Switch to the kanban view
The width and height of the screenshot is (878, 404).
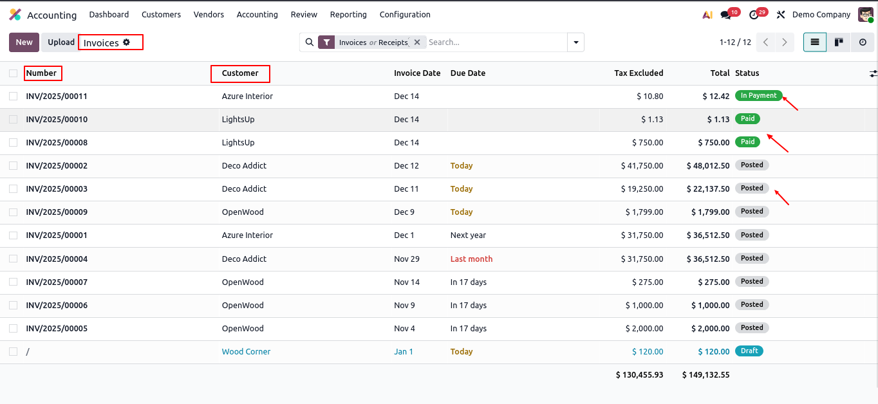pos(839,42)
